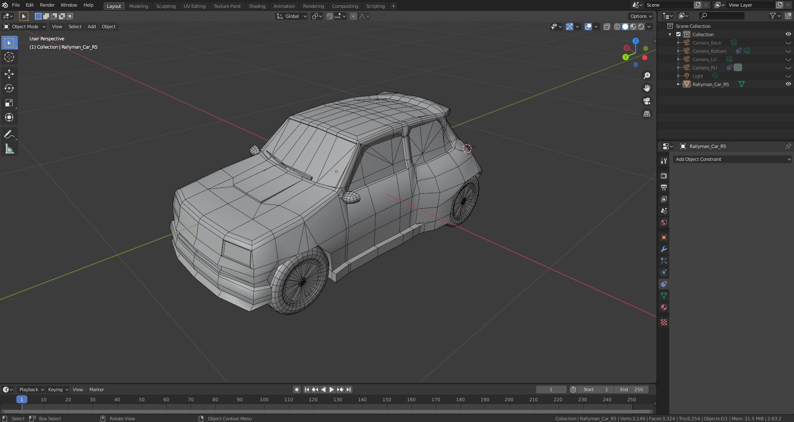The width and height of the screenshot is (794, 422).
Task: Open the Object Mode dropdown
Action: [x=25, y=27]
